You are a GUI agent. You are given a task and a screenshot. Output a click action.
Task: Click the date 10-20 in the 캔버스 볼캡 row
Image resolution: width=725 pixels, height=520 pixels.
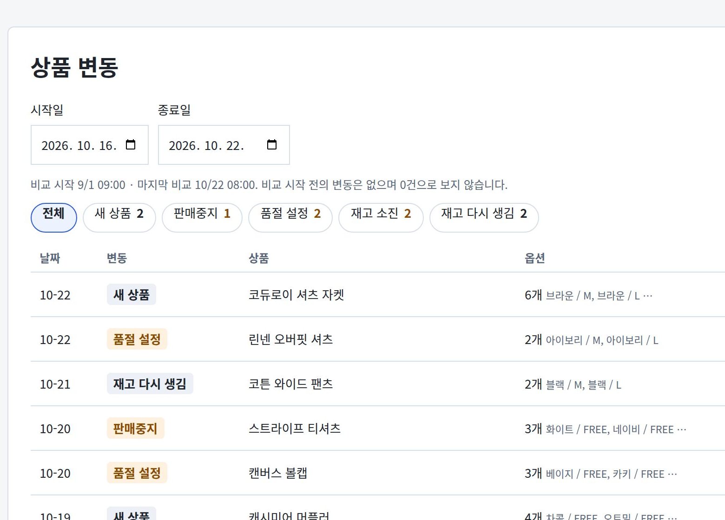(55, 474)
